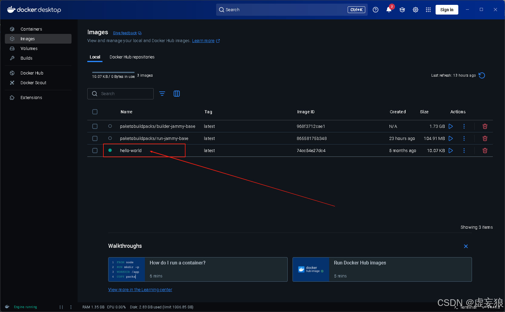Click the Give feedback link
Image resolution: width=505 pixels, height=312 pixels.
(127, 33)
